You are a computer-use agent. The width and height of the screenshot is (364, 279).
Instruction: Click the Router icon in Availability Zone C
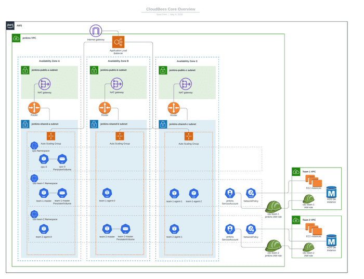tap(174, 108)
